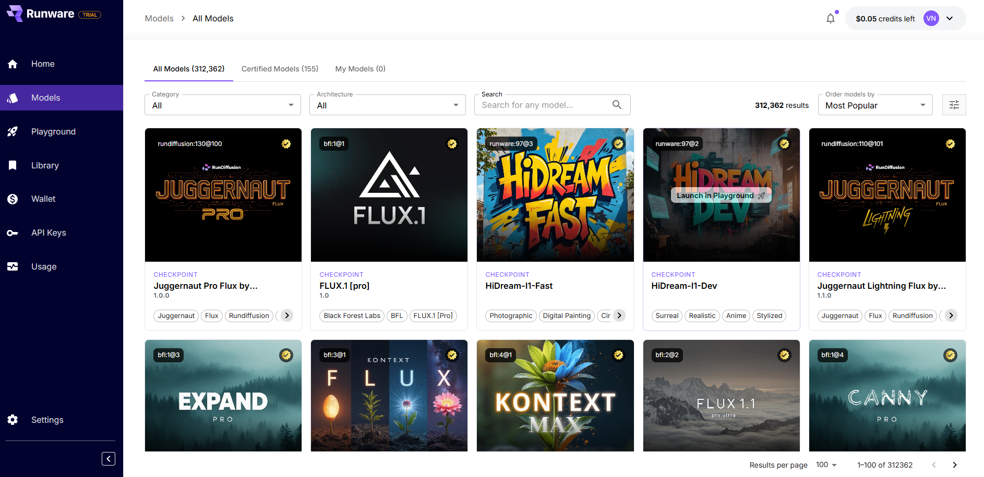Open the FLUX.1 [pro] model thumbnail
The width and height of the screenshot is (984, 477).
pos(389,195)
